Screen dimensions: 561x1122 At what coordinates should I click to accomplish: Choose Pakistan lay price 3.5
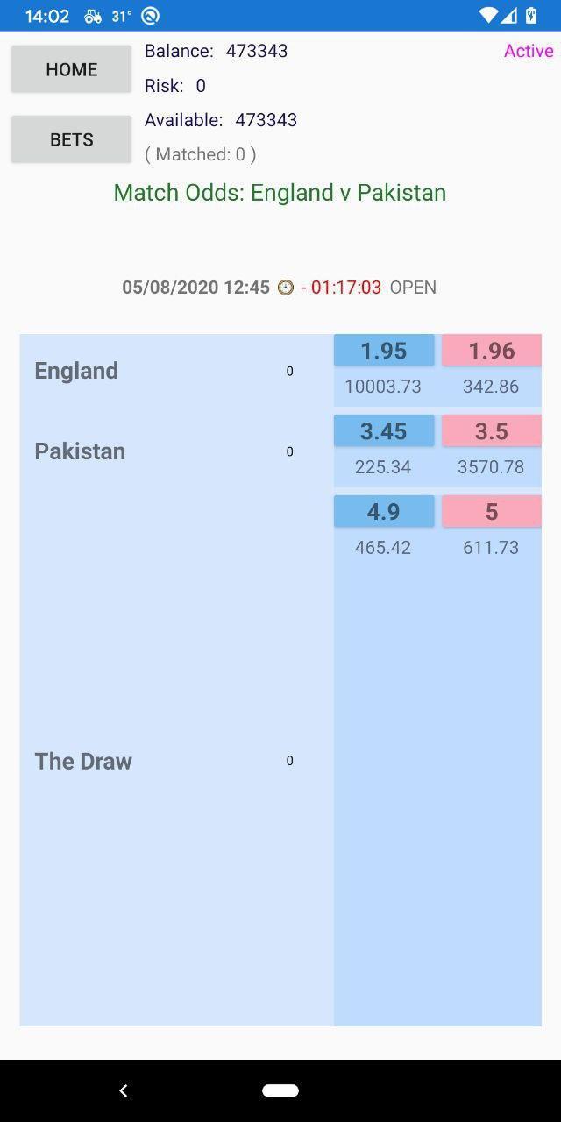pos(491,431)
